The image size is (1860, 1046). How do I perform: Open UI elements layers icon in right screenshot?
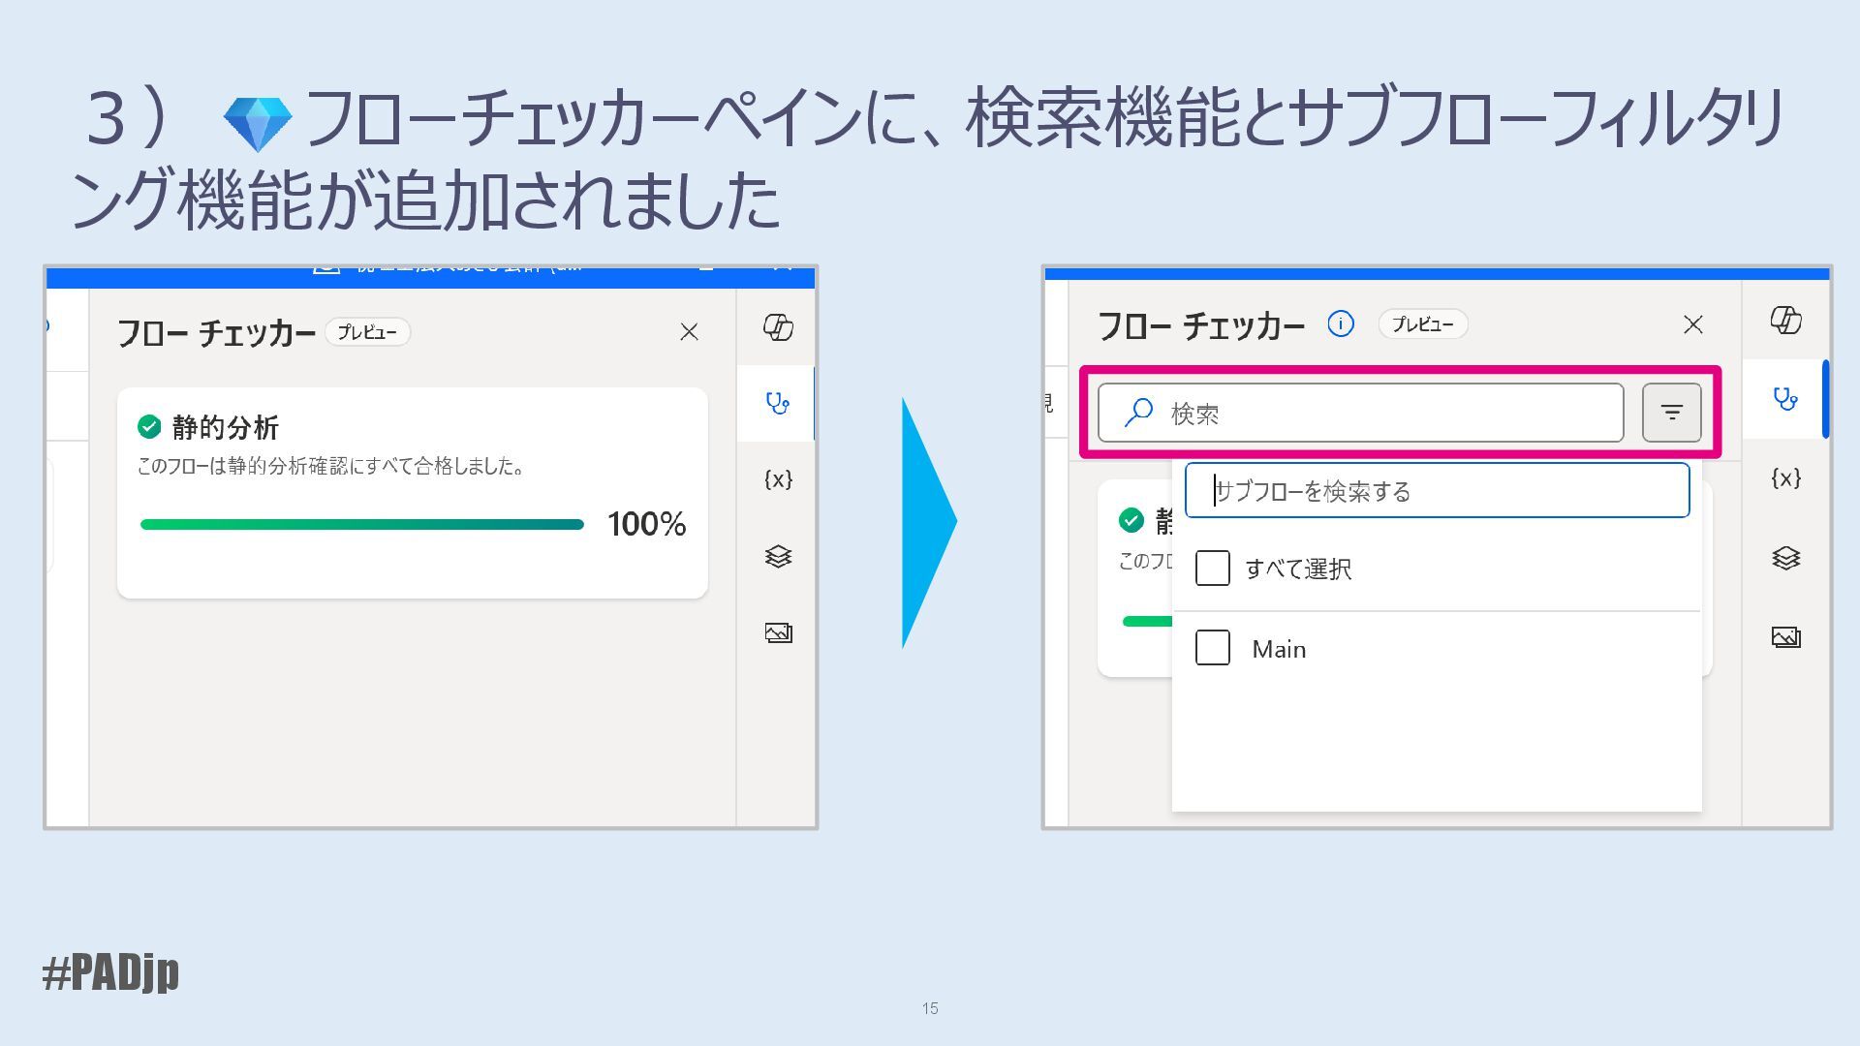1785,558
